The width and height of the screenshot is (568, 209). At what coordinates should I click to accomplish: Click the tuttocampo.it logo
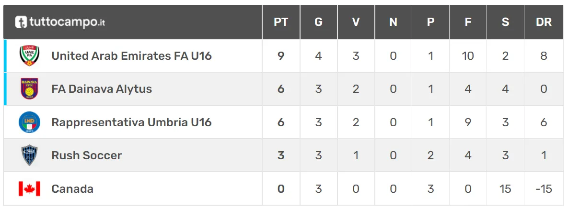[x=60, y=22]
